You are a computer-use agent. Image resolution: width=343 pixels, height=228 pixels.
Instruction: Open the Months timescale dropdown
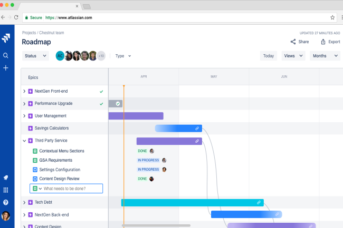point(325,56)
